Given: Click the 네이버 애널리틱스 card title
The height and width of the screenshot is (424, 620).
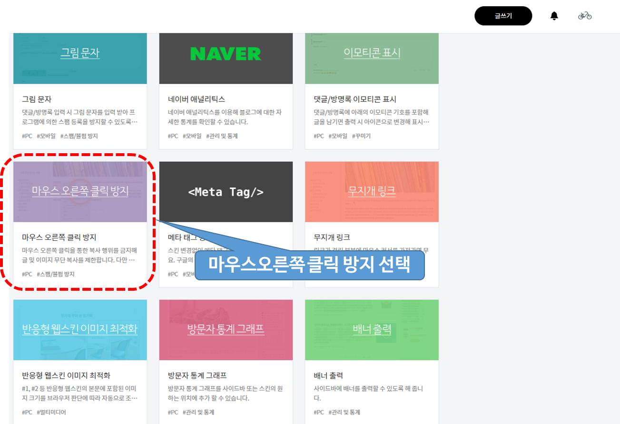Looking at the screenshot, I should 197,99.
